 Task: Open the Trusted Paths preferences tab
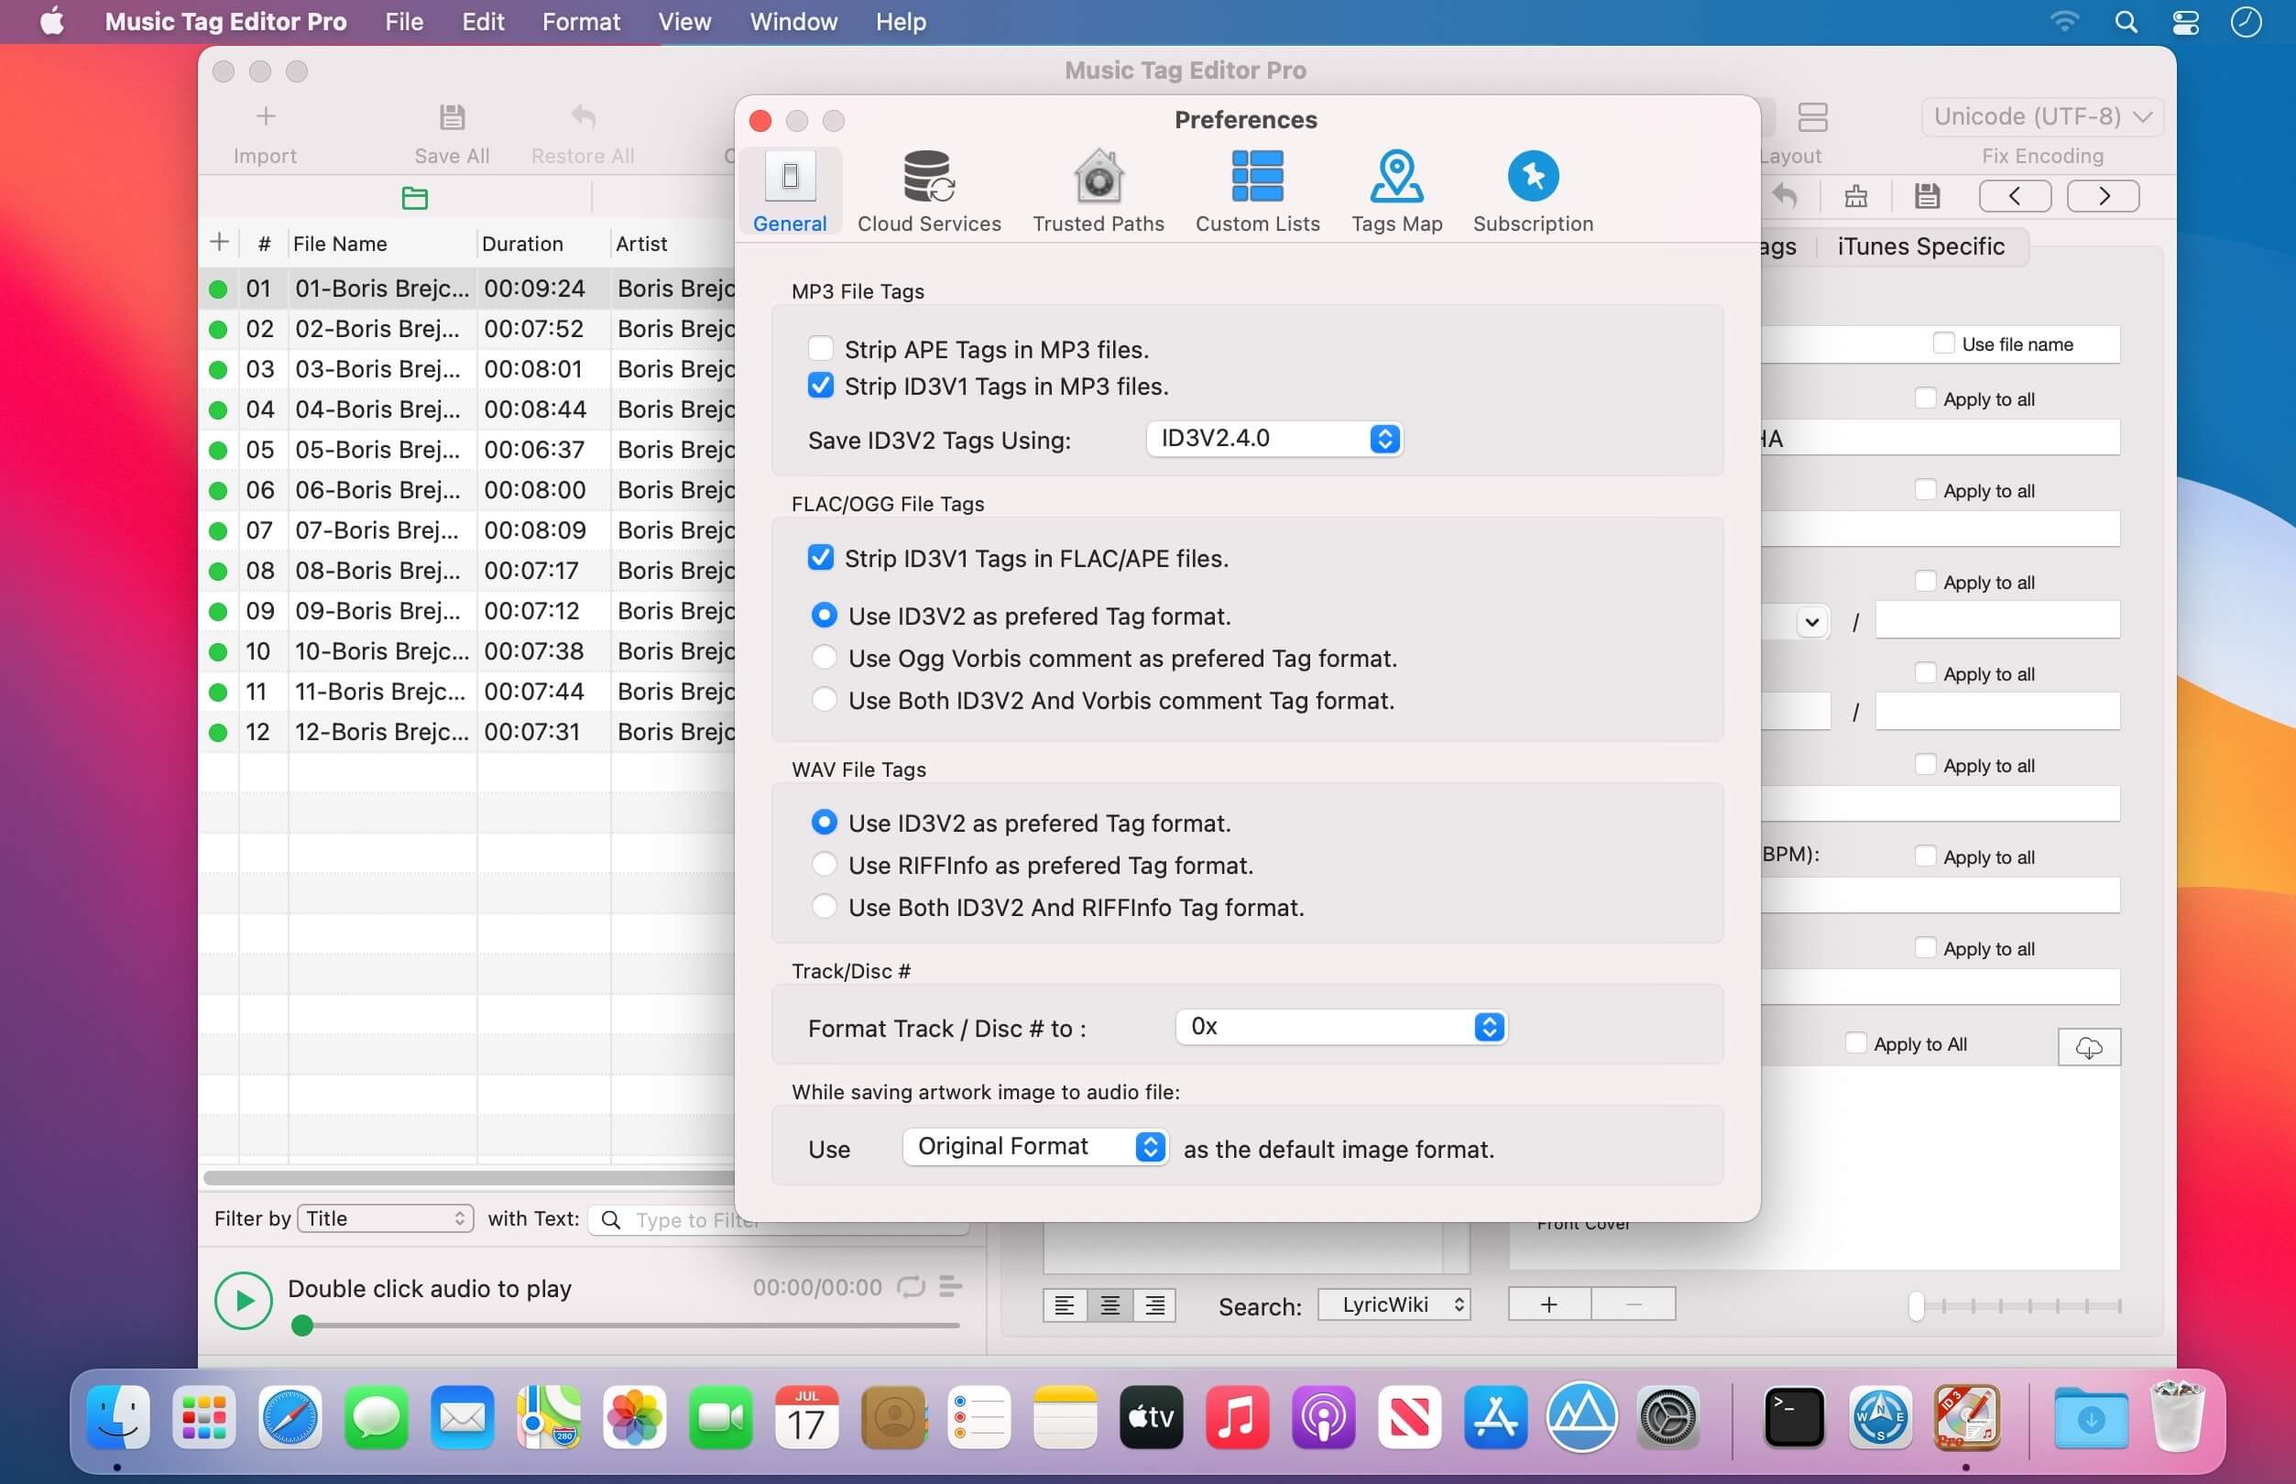[x=1098, y=191]
